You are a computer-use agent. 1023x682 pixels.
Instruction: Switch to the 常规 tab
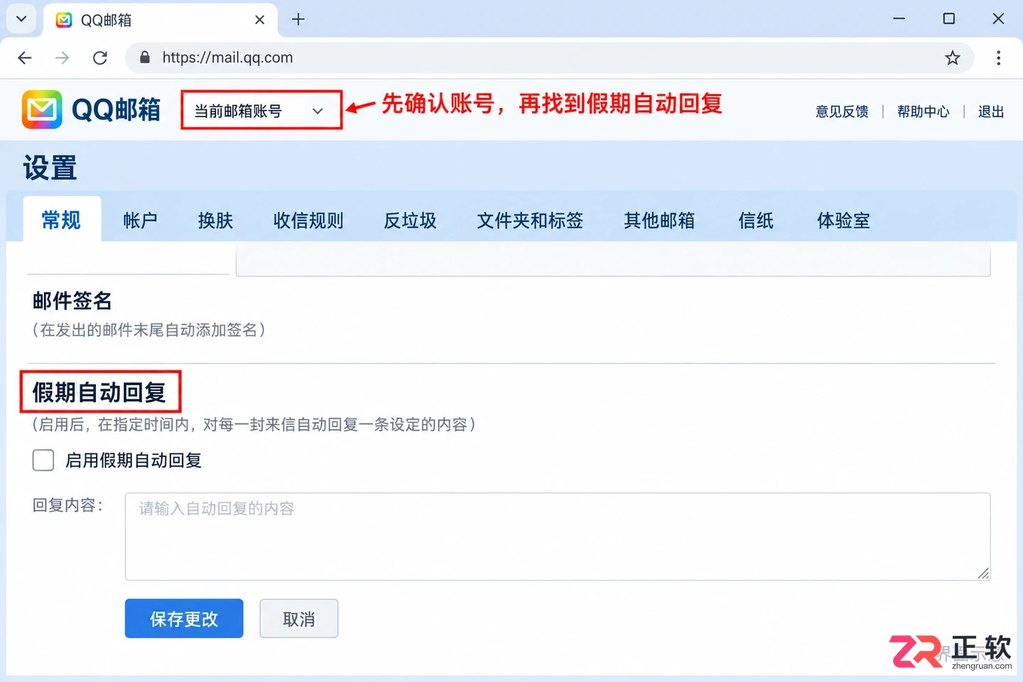(x=62, y=220)
